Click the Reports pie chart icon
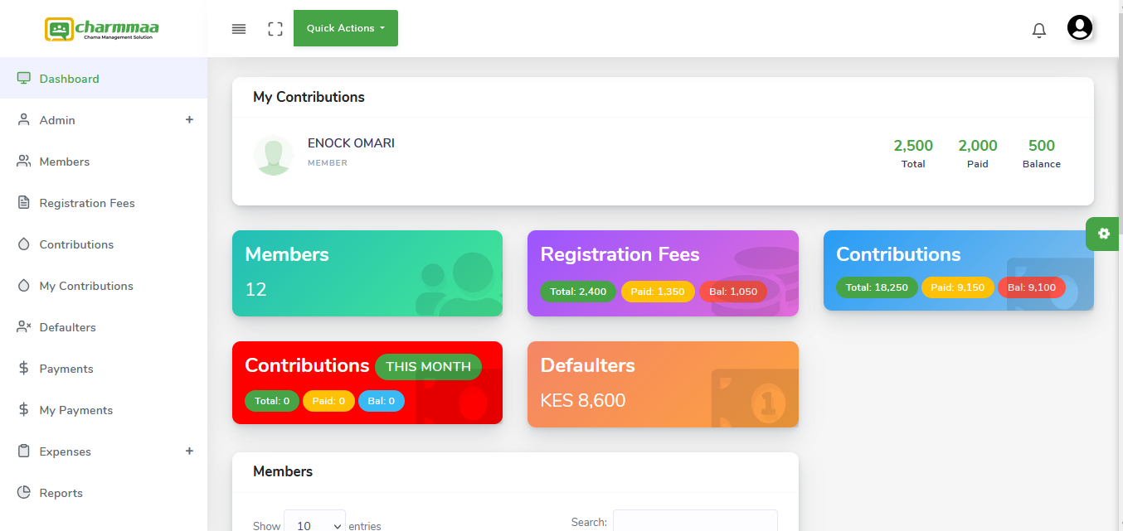 click(x=24, y=493)
